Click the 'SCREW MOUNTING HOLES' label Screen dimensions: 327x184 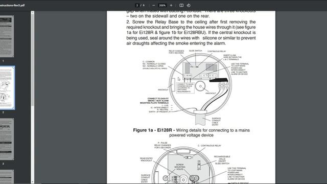(180, 167)
